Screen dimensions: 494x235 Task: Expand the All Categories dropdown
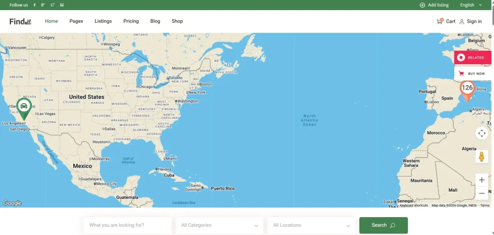coord(220,225)
